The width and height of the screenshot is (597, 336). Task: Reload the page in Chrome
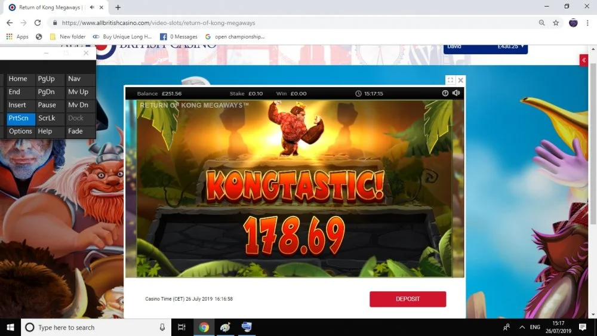click(37, 23)
